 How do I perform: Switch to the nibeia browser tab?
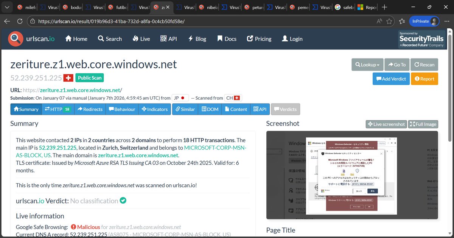tap(208, 7)
